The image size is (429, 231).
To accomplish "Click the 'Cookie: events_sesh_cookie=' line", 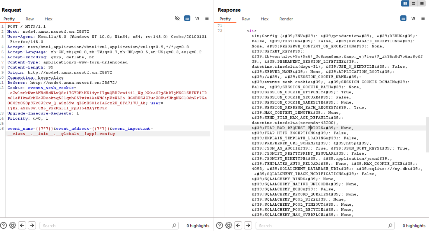I will [42, 87].
